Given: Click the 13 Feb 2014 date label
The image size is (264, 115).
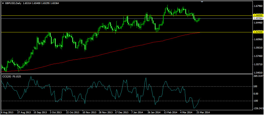Looking at the screenshot, I should point(171,112).
